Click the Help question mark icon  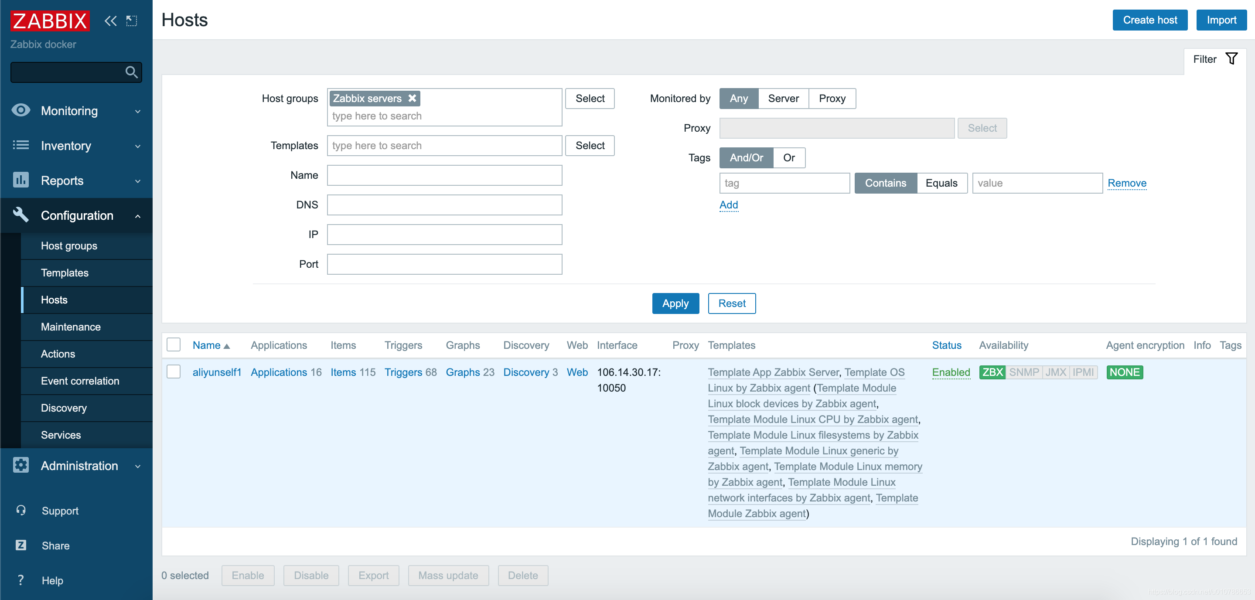(x=21, y=580)
